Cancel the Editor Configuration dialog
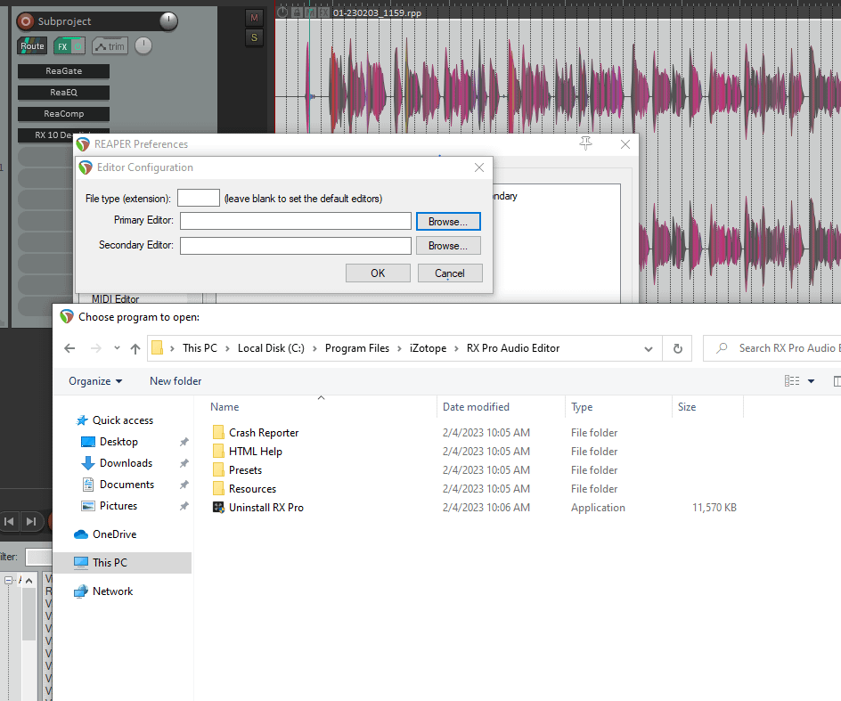The height and width of the screenshot is (701, 841). point(450,273)
